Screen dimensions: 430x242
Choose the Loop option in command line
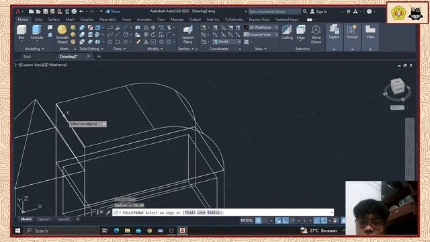pyautogui.click(x=202, y=212)
